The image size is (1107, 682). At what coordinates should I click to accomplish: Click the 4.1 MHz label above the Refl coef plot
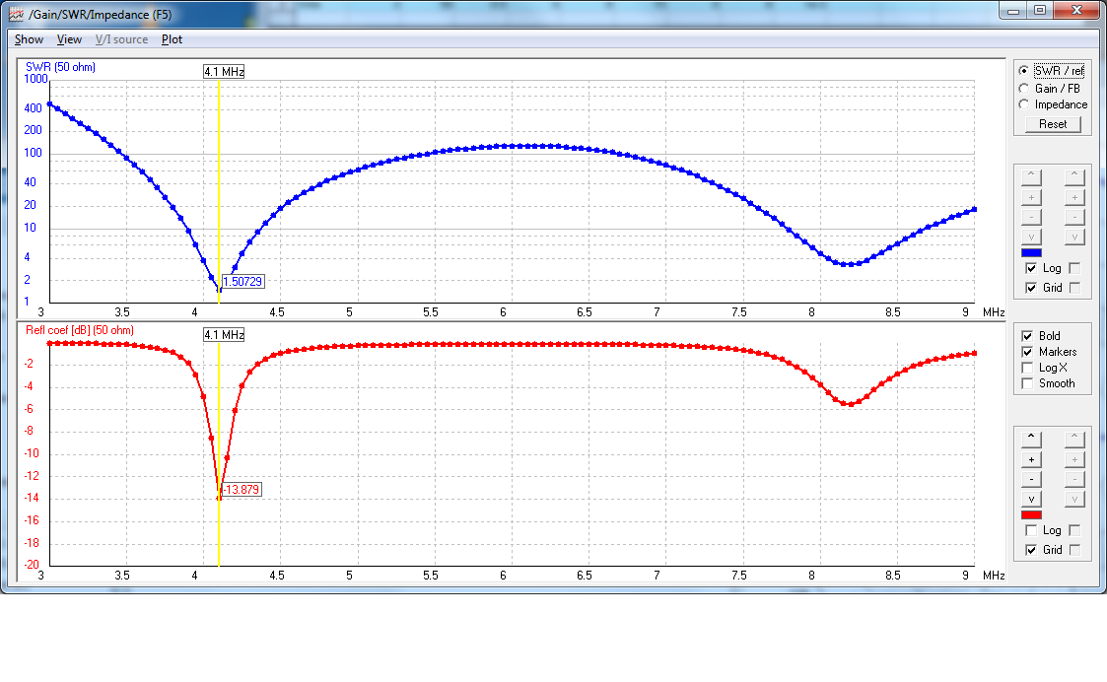[x=224, y=335]
